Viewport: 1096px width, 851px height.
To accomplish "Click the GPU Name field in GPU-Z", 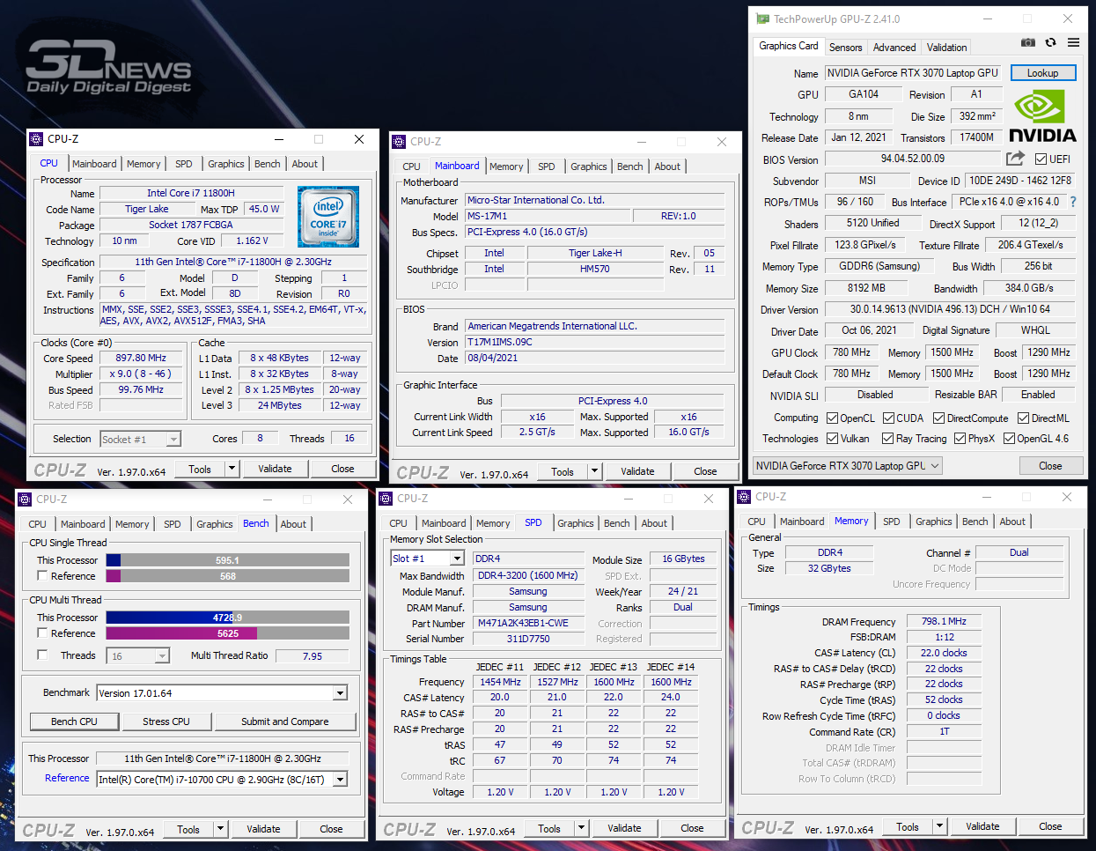I will coord(912,73).
